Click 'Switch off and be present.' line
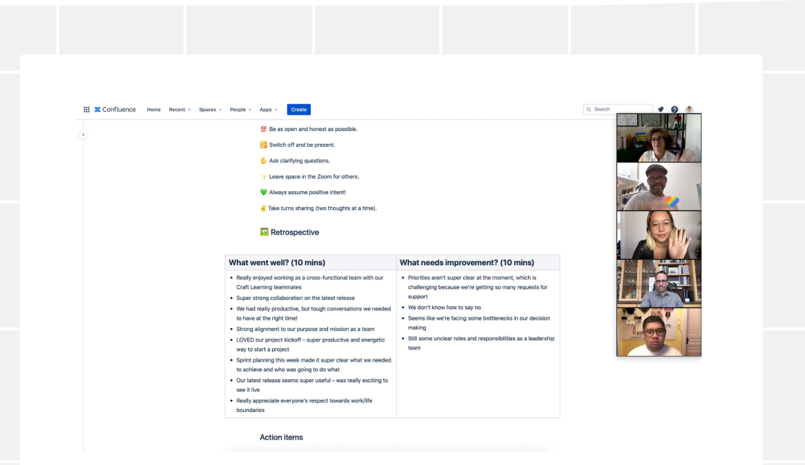805x465 pixels. [302, 145]
